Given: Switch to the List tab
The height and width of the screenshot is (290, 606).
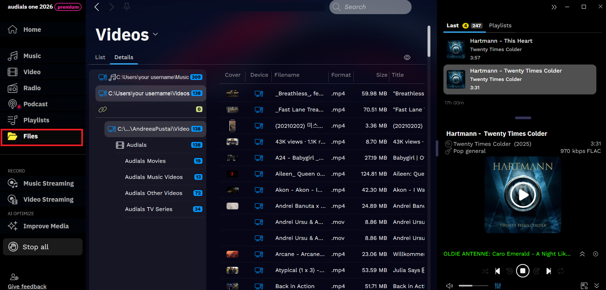Looking at the screenshot, I should [100, 57].
